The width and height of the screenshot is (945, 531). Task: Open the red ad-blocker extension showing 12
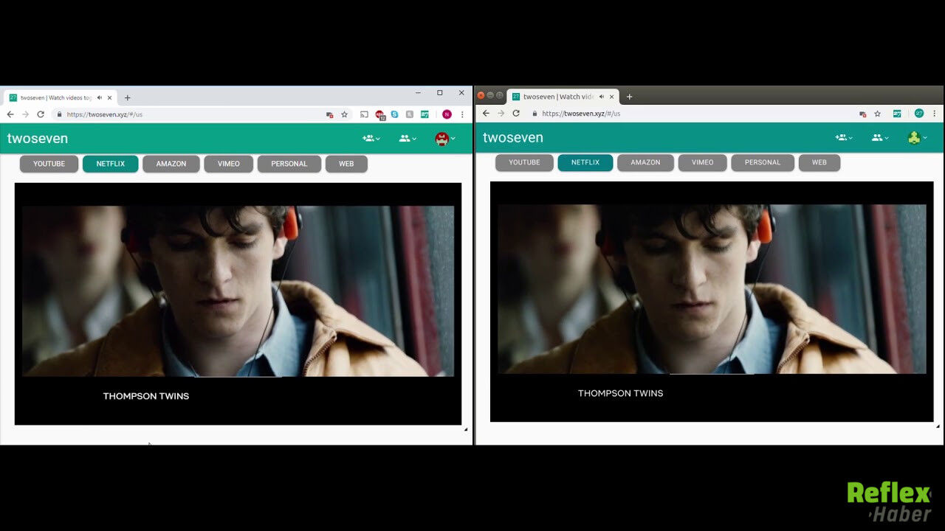pyautogui.click(x=380, y=115)
